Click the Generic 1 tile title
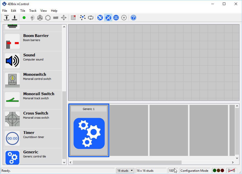The image size is (242, 174). [89, 109]
